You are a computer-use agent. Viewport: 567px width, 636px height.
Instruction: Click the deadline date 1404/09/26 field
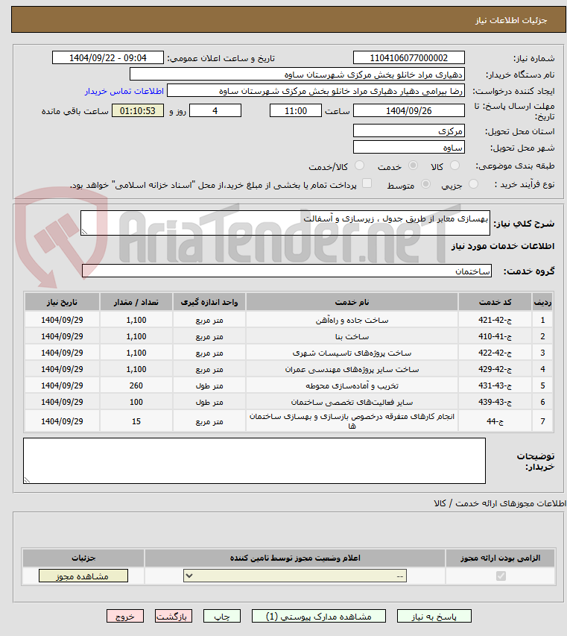[409, 110]
